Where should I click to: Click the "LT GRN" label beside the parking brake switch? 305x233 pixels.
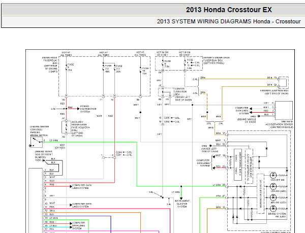(x=54, y=141)
